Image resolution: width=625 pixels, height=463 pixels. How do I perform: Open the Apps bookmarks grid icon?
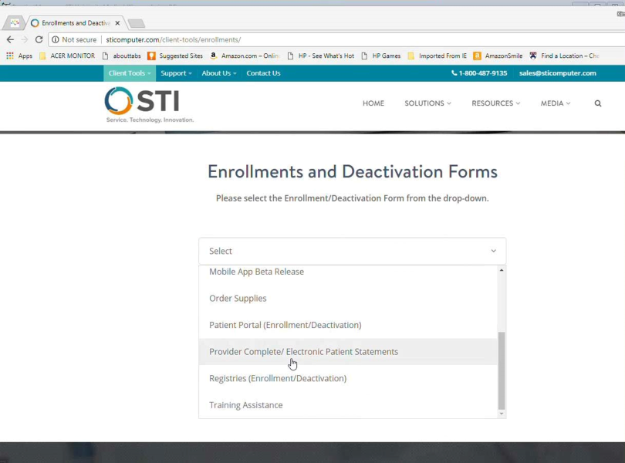pos(10,56)
